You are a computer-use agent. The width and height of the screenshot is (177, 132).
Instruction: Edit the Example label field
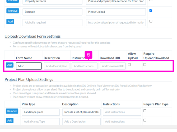[53, 12]
